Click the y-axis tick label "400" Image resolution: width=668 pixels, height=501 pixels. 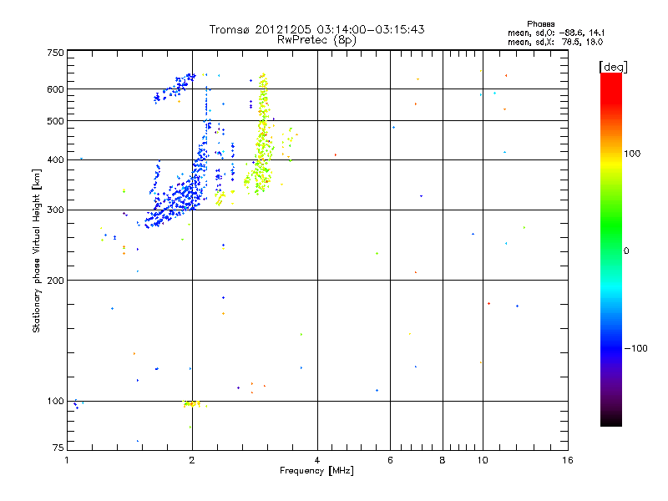(55, 159)
